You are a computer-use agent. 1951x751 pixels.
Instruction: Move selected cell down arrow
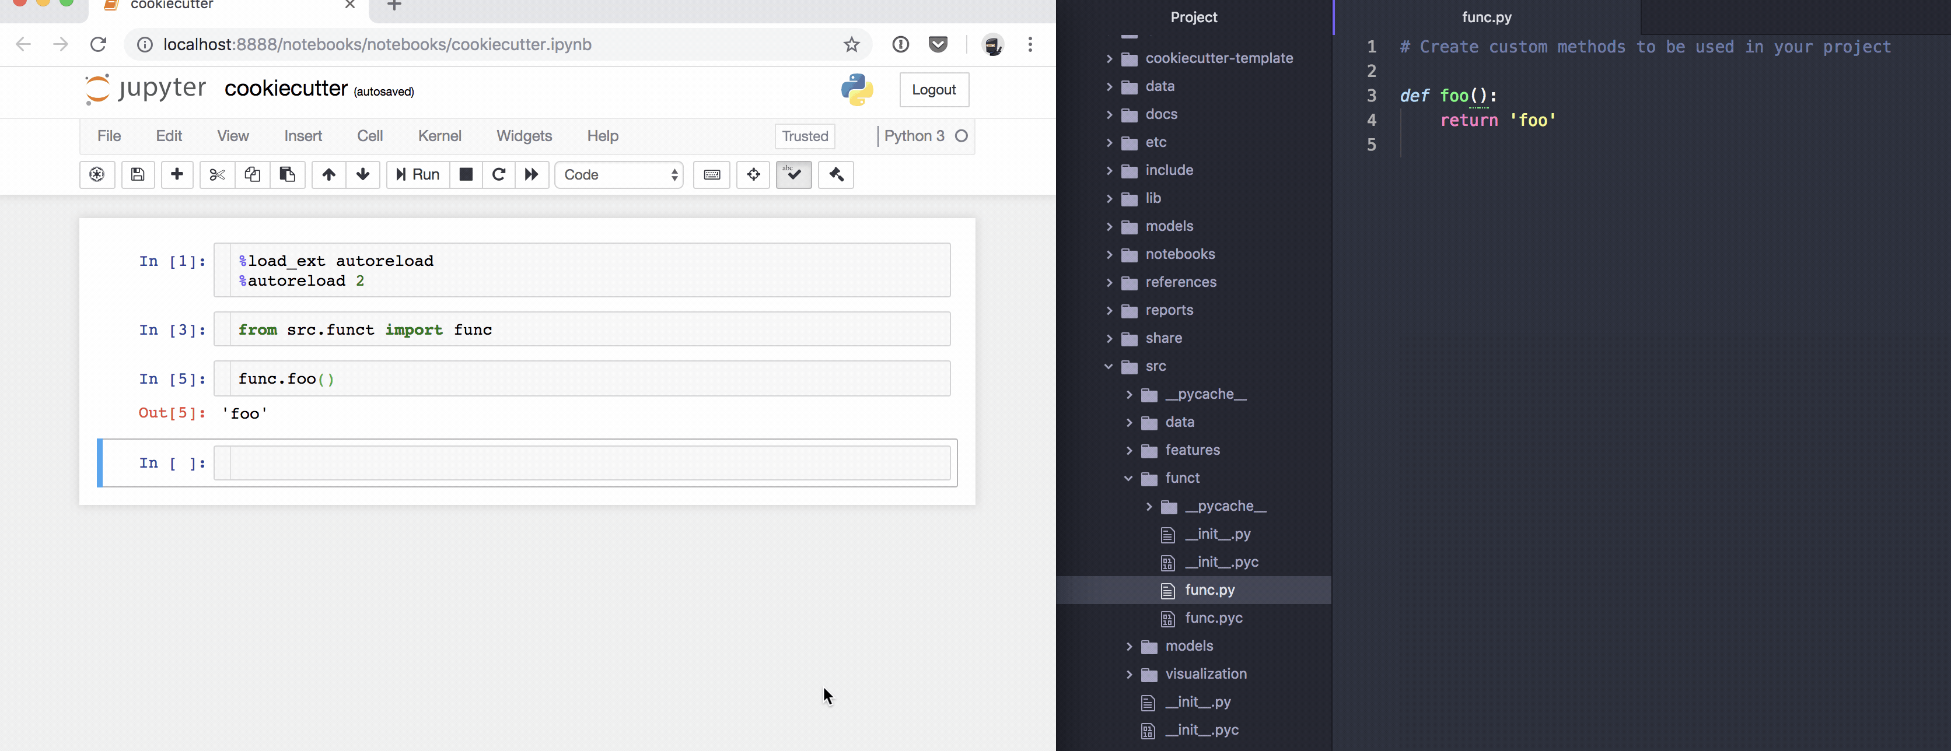(x=363, y=175)
